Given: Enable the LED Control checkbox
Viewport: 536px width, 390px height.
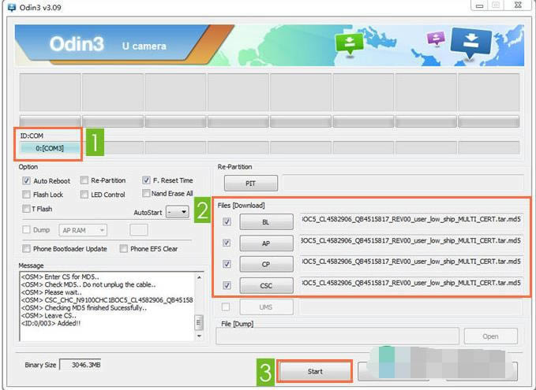Looking at the screenshot, I should 84,195.
